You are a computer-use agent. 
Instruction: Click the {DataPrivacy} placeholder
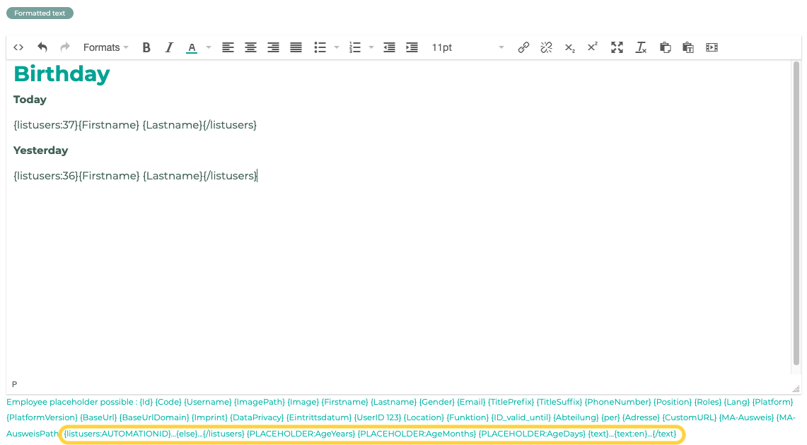tap(257, 417)
